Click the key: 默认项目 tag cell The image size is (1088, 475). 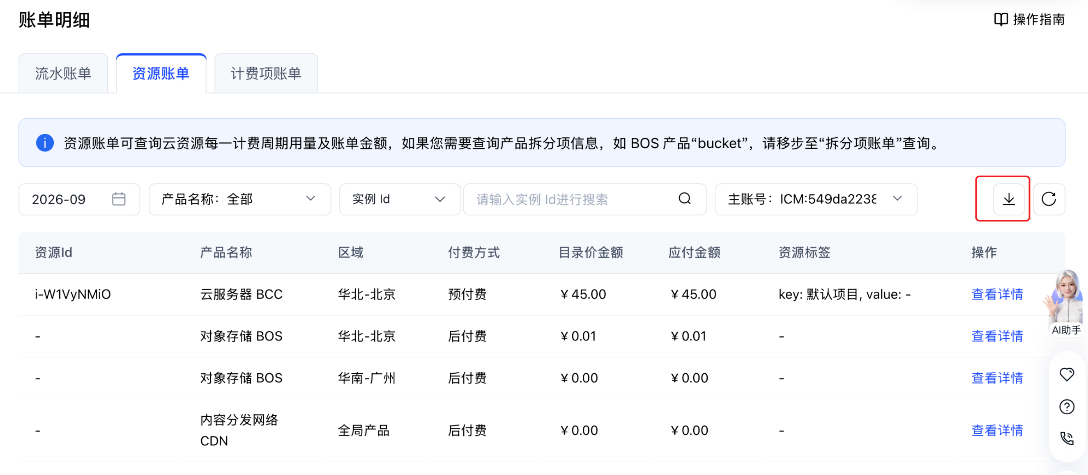tap(844, 294)
